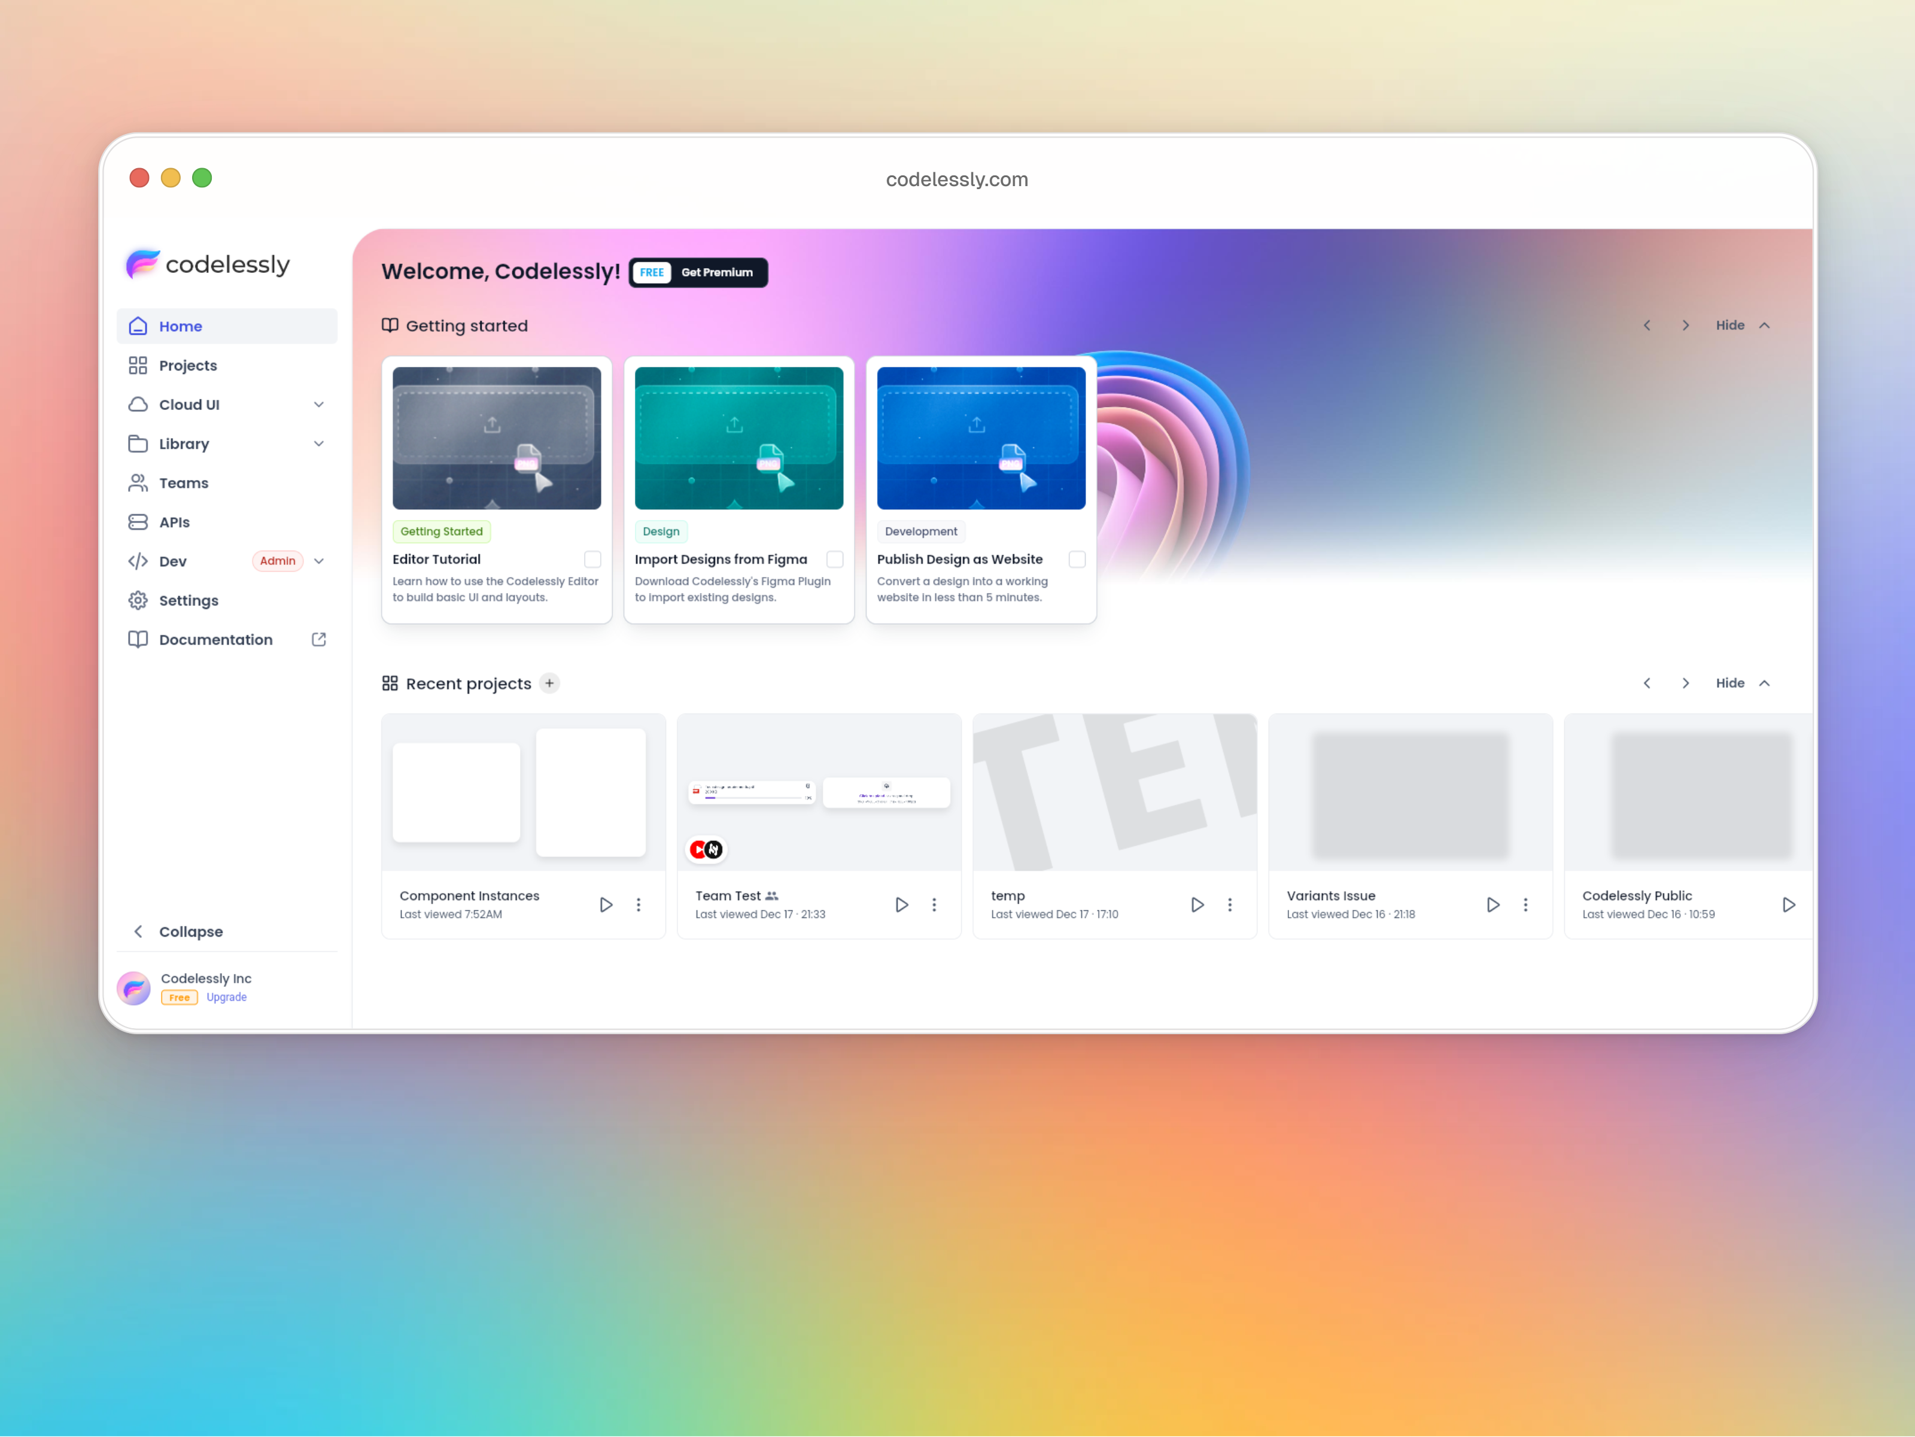
Task: Open the temp project thumbnail
Action: [x=1115, y=793]
